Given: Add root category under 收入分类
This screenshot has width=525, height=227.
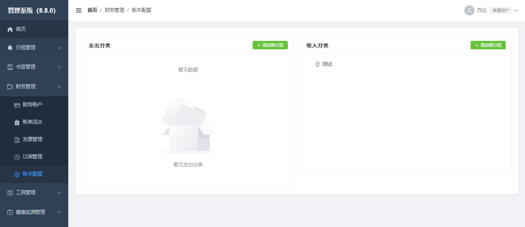Looking at the screenshot, I should pyautogui.click(x=488, y=45).
